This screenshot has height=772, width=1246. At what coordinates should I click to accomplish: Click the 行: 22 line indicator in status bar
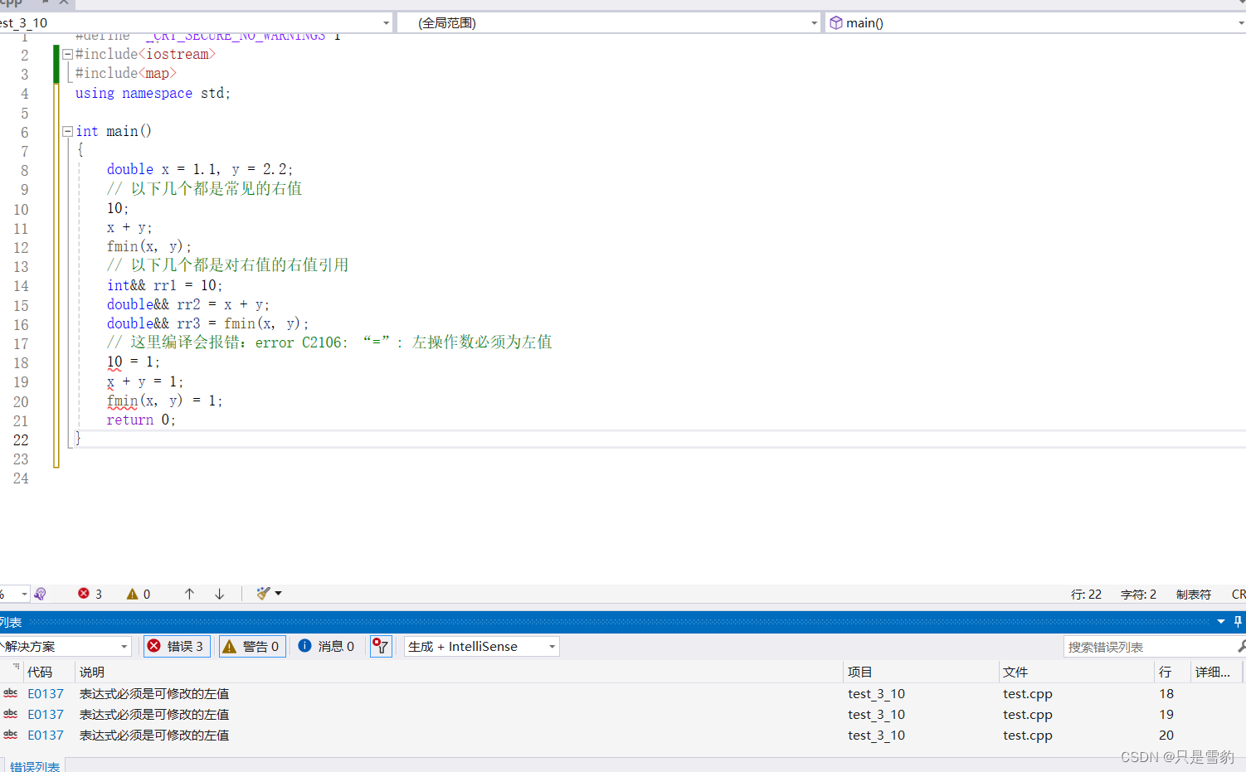tap(1086, 595)
